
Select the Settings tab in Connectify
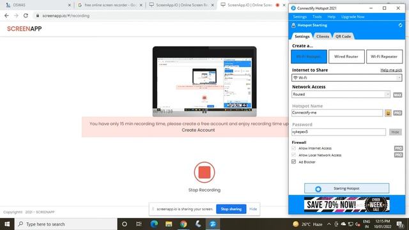point(302,36)
